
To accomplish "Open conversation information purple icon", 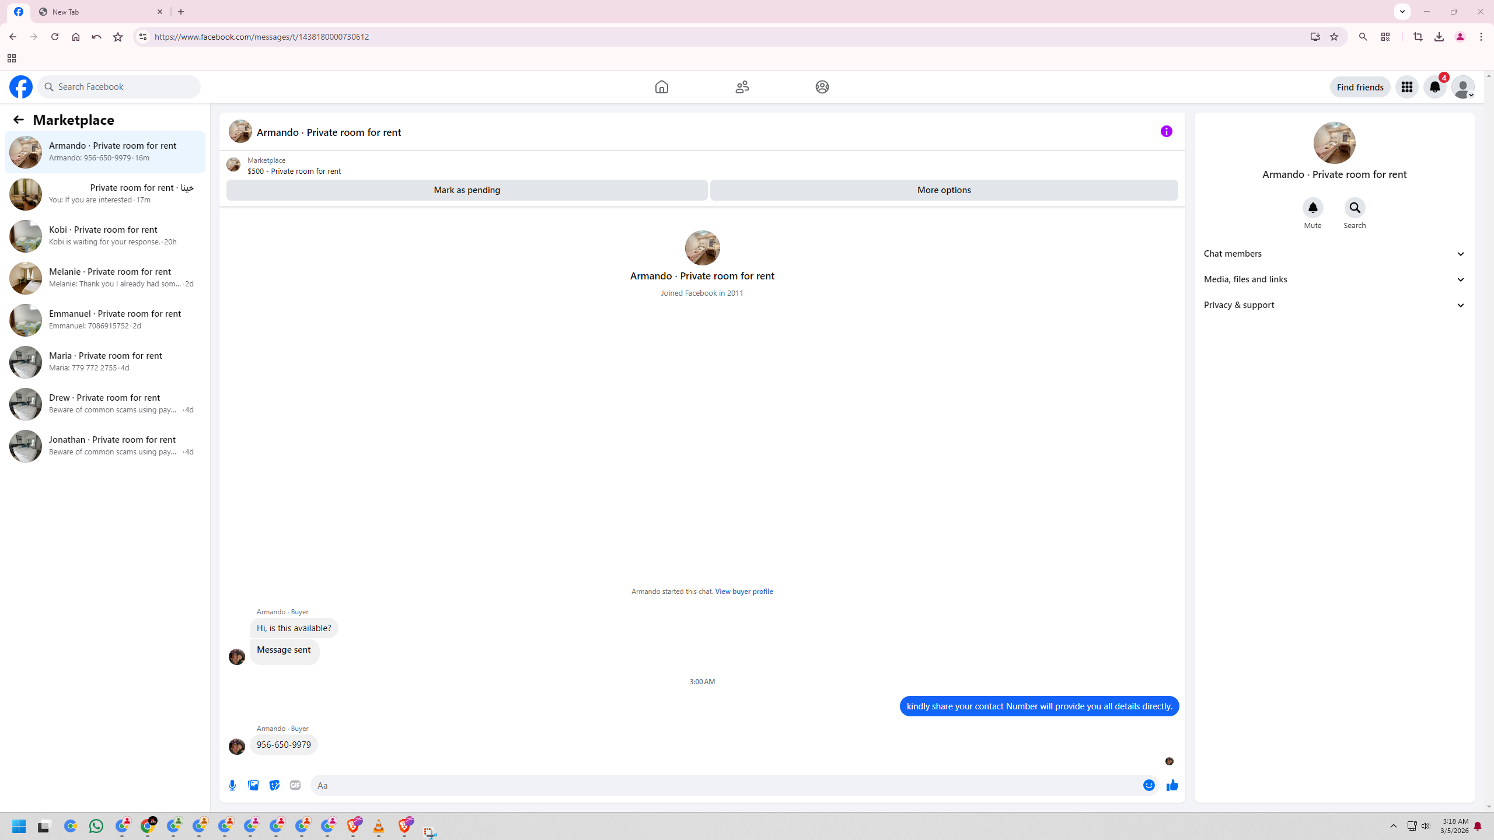I will pyautogui.click(x=1166, y=131).
